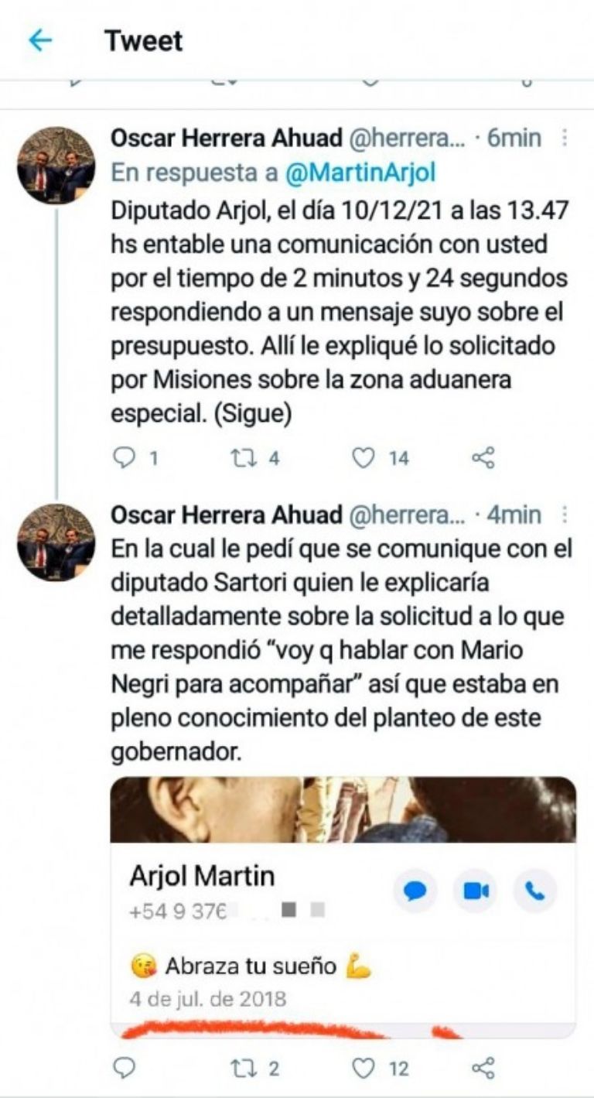Tap the video call icon in contact card
Image resolution: width=594 pixels, height=1098 pixels.
[x=476, y=891]
